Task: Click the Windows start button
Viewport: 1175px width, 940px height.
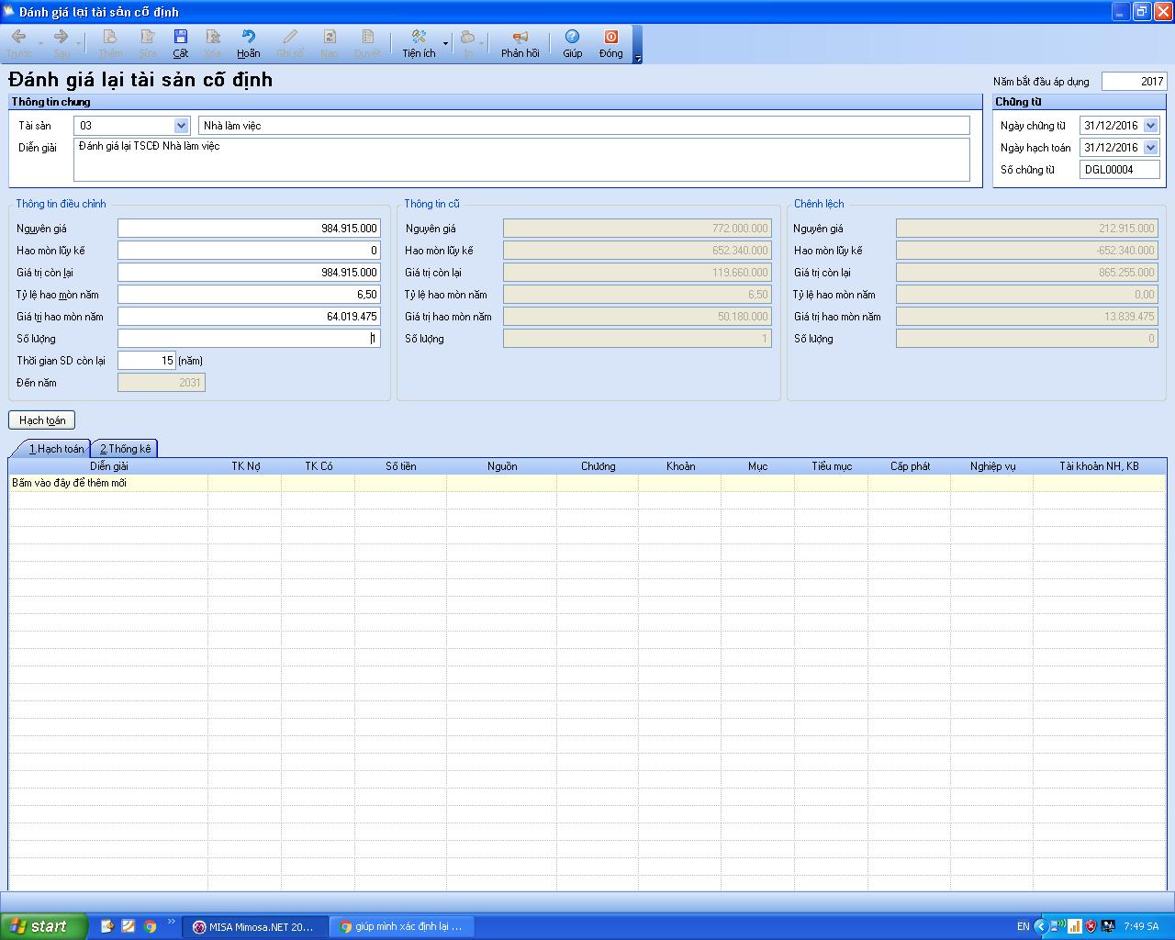Action: point(44,926)
